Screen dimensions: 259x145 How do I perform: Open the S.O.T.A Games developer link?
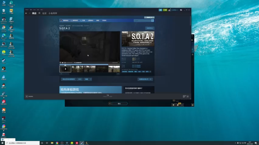point(136,65)
